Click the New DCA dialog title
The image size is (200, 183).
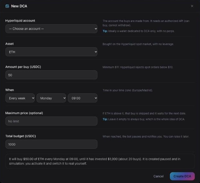(19, 6)
